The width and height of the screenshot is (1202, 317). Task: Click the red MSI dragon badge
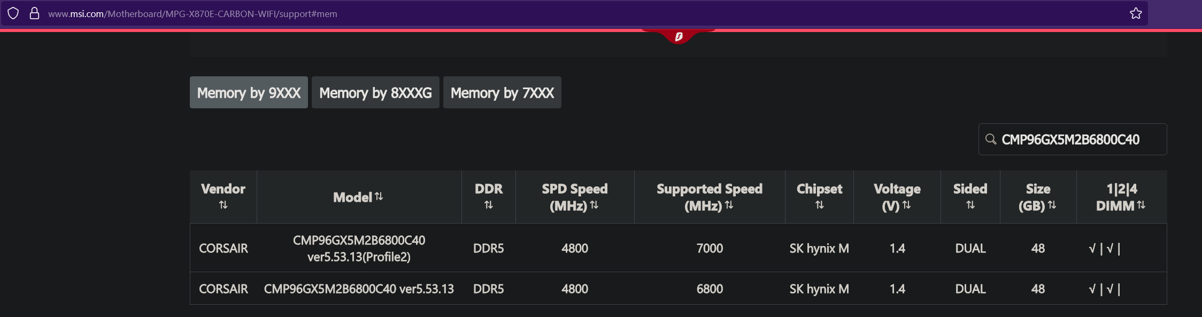click(679, 36)
